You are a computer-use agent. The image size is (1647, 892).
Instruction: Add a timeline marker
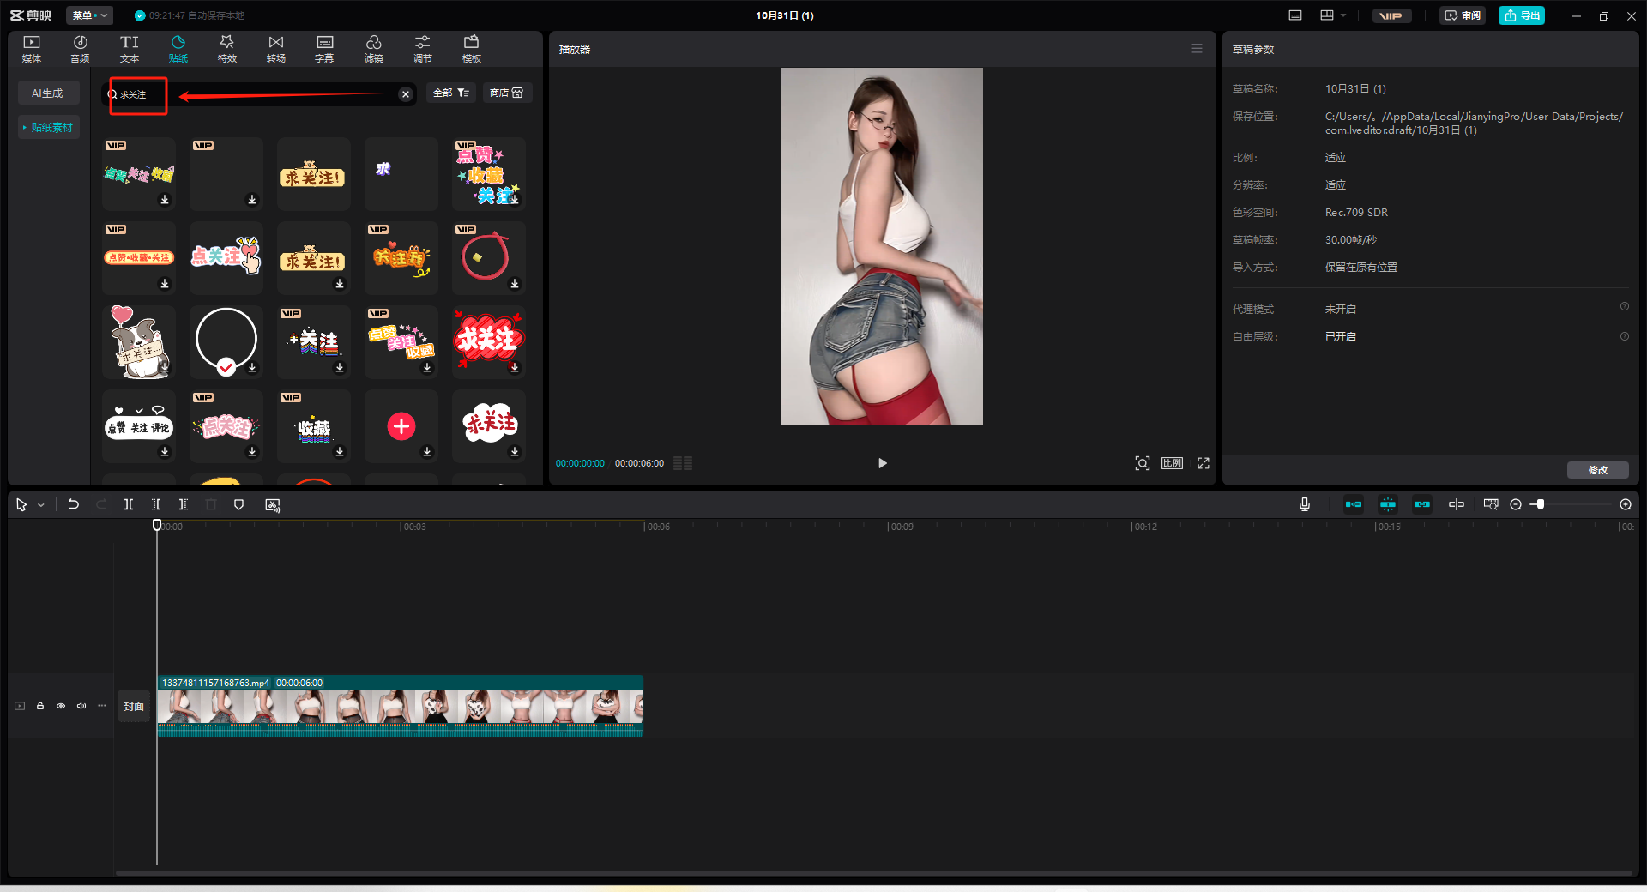pyautogui.click(x=239, y=505)
